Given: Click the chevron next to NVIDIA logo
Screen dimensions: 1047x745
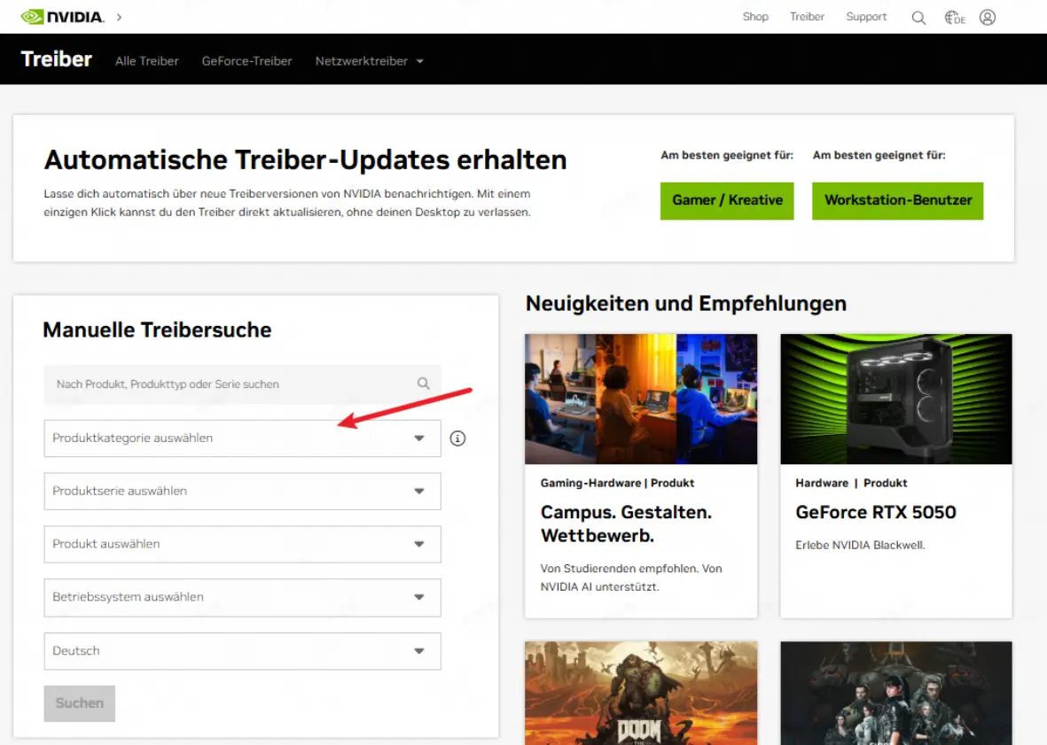Looking at the screenshot, I should click(119, 17).
